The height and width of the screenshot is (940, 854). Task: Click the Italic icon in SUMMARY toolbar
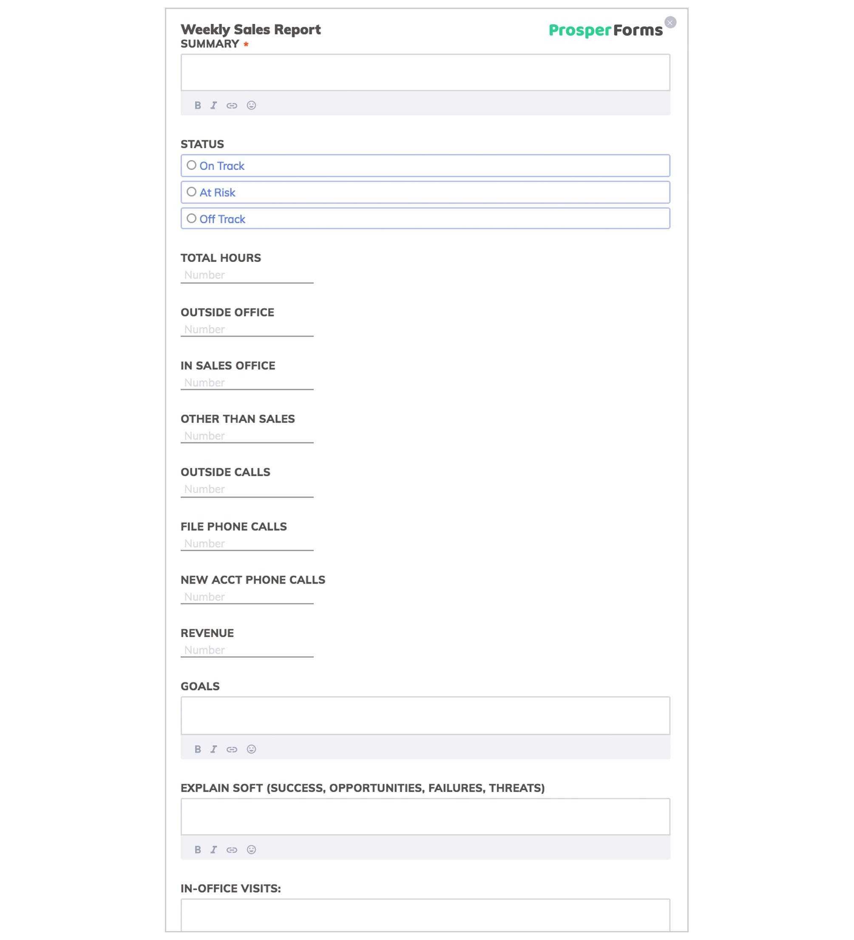click(213, 104)
